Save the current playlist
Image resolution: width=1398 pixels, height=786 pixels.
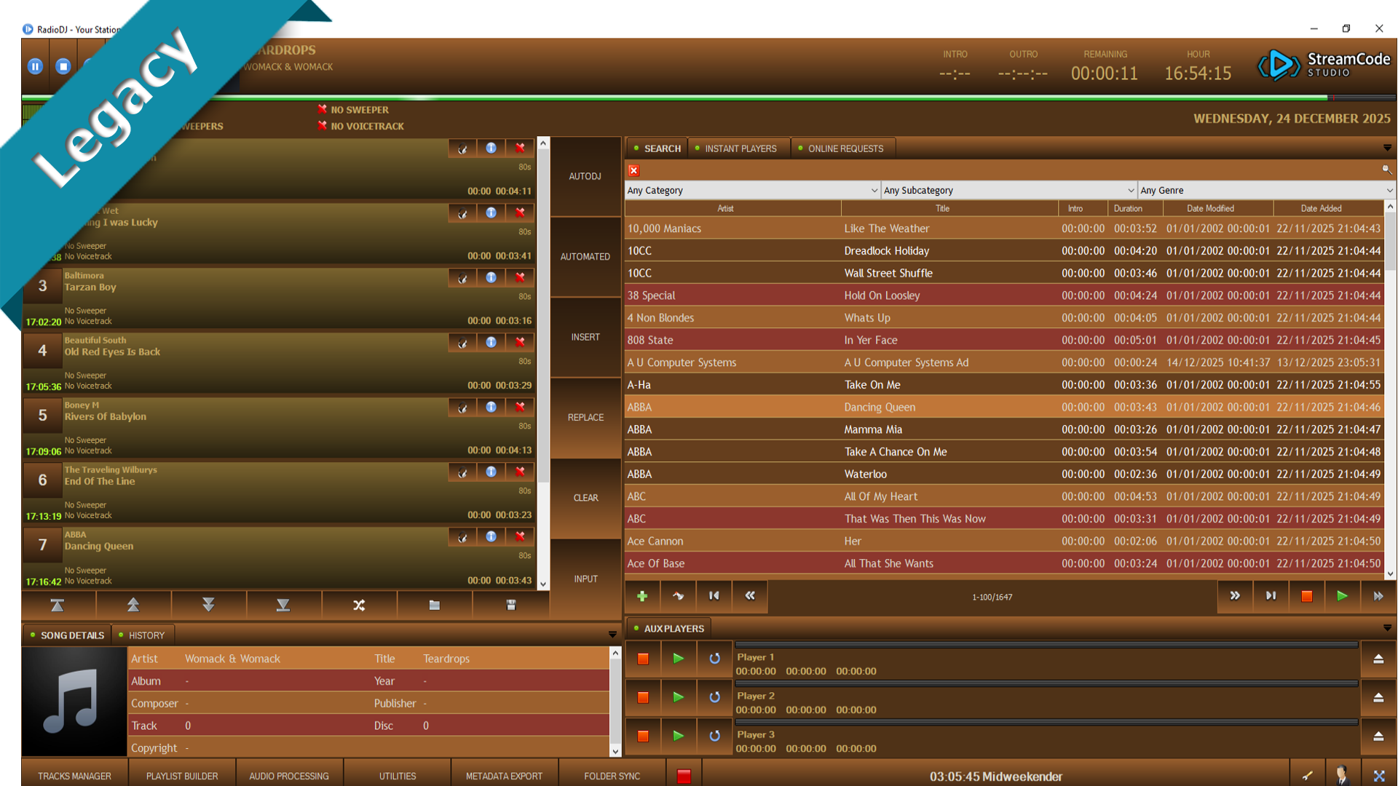[x=510, y=604]
